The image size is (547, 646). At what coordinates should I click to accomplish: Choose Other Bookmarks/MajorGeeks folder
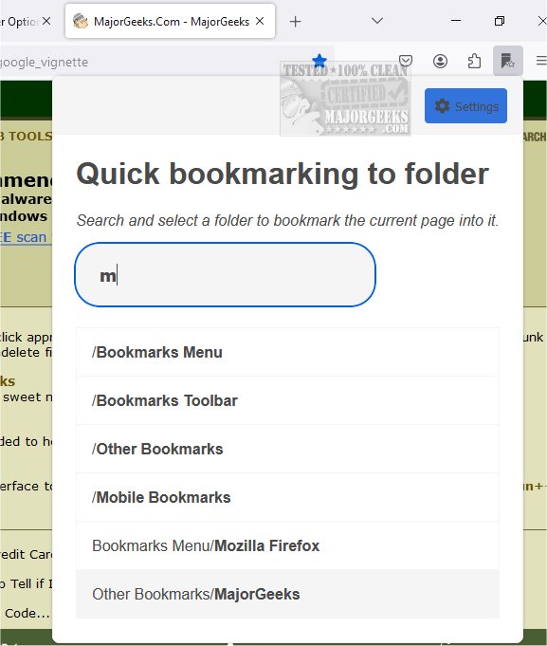point(287,594)
